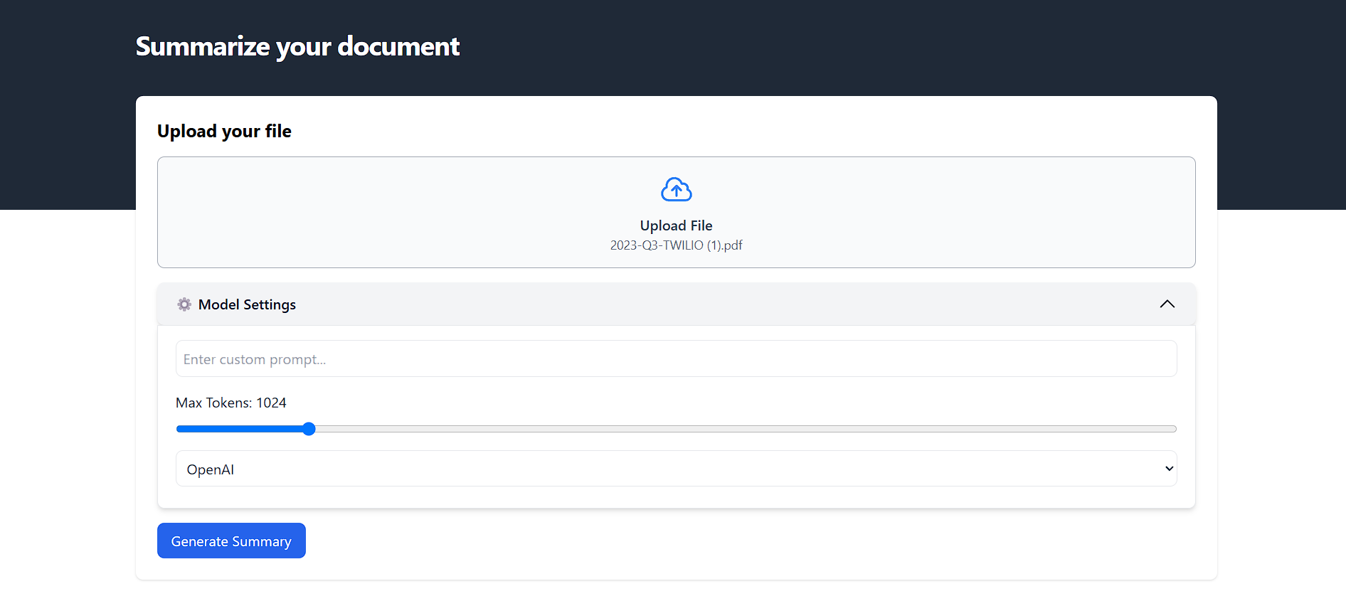Click the Upload your file heading
Screen dimensions: 1346x606
tap(224, 132)
